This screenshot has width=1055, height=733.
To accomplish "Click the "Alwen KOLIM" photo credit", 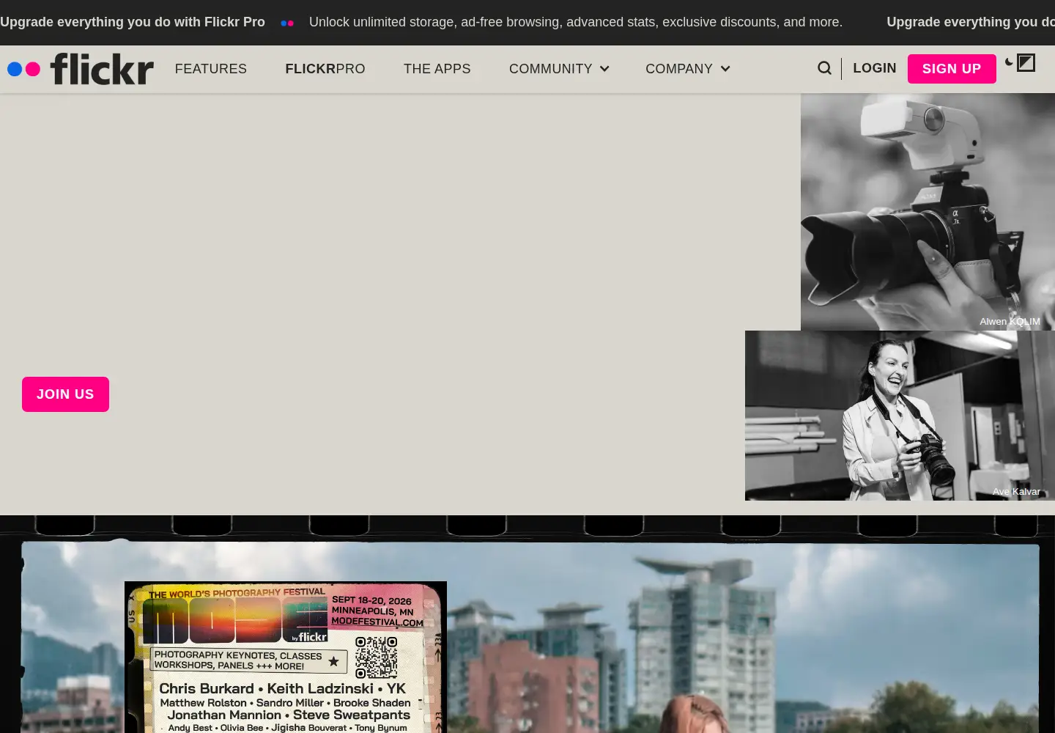I will pyautogui.click(x=1010, y=322).
